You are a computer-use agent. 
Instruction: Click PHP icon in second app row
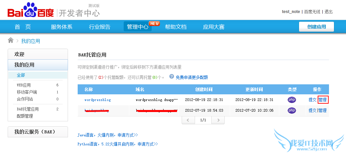tap(292, 110)
